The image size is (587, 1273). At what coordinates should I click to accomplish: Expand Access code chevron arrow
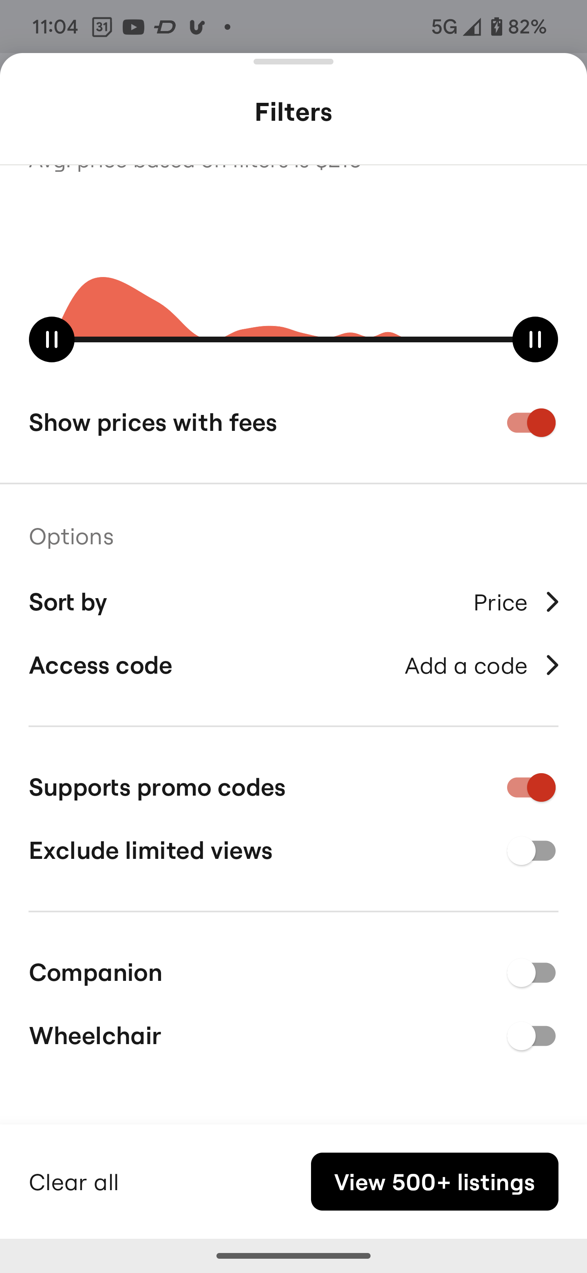(552, 665)
